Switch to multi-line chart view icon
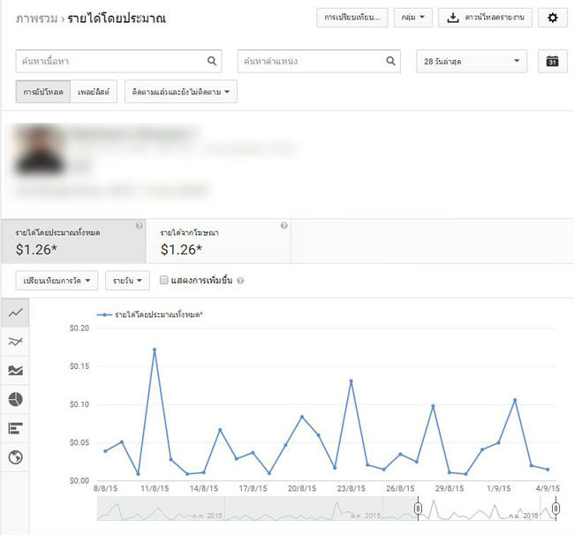Image resolution: width=574 pixels, height=535 pixels. pos(15,342)
